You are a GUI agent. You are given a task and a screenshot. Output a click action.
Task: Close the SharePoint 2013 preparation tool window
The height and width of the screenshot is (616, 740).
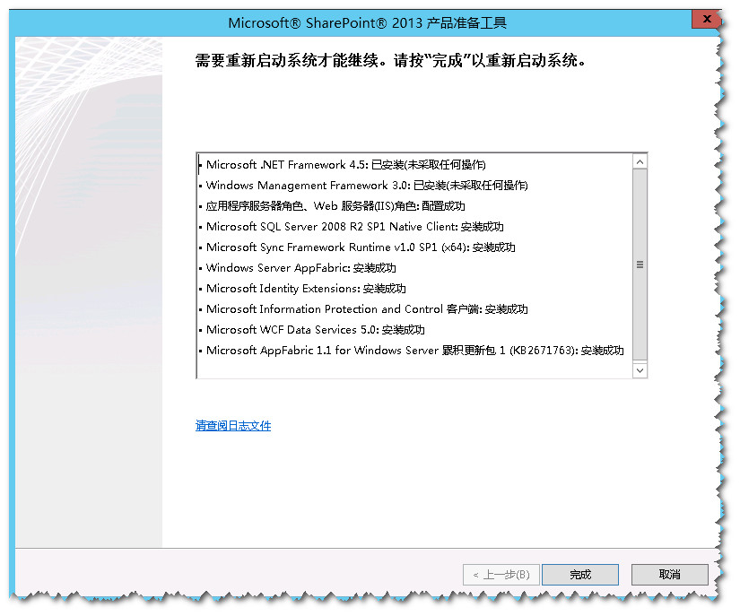coord(708,21)
